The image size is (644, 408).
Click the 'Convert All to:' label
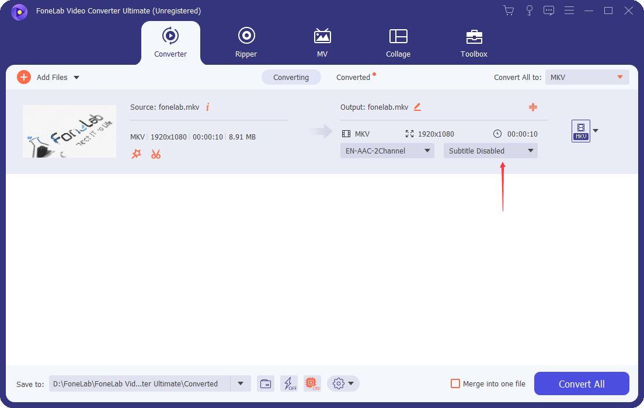[517, 77]
